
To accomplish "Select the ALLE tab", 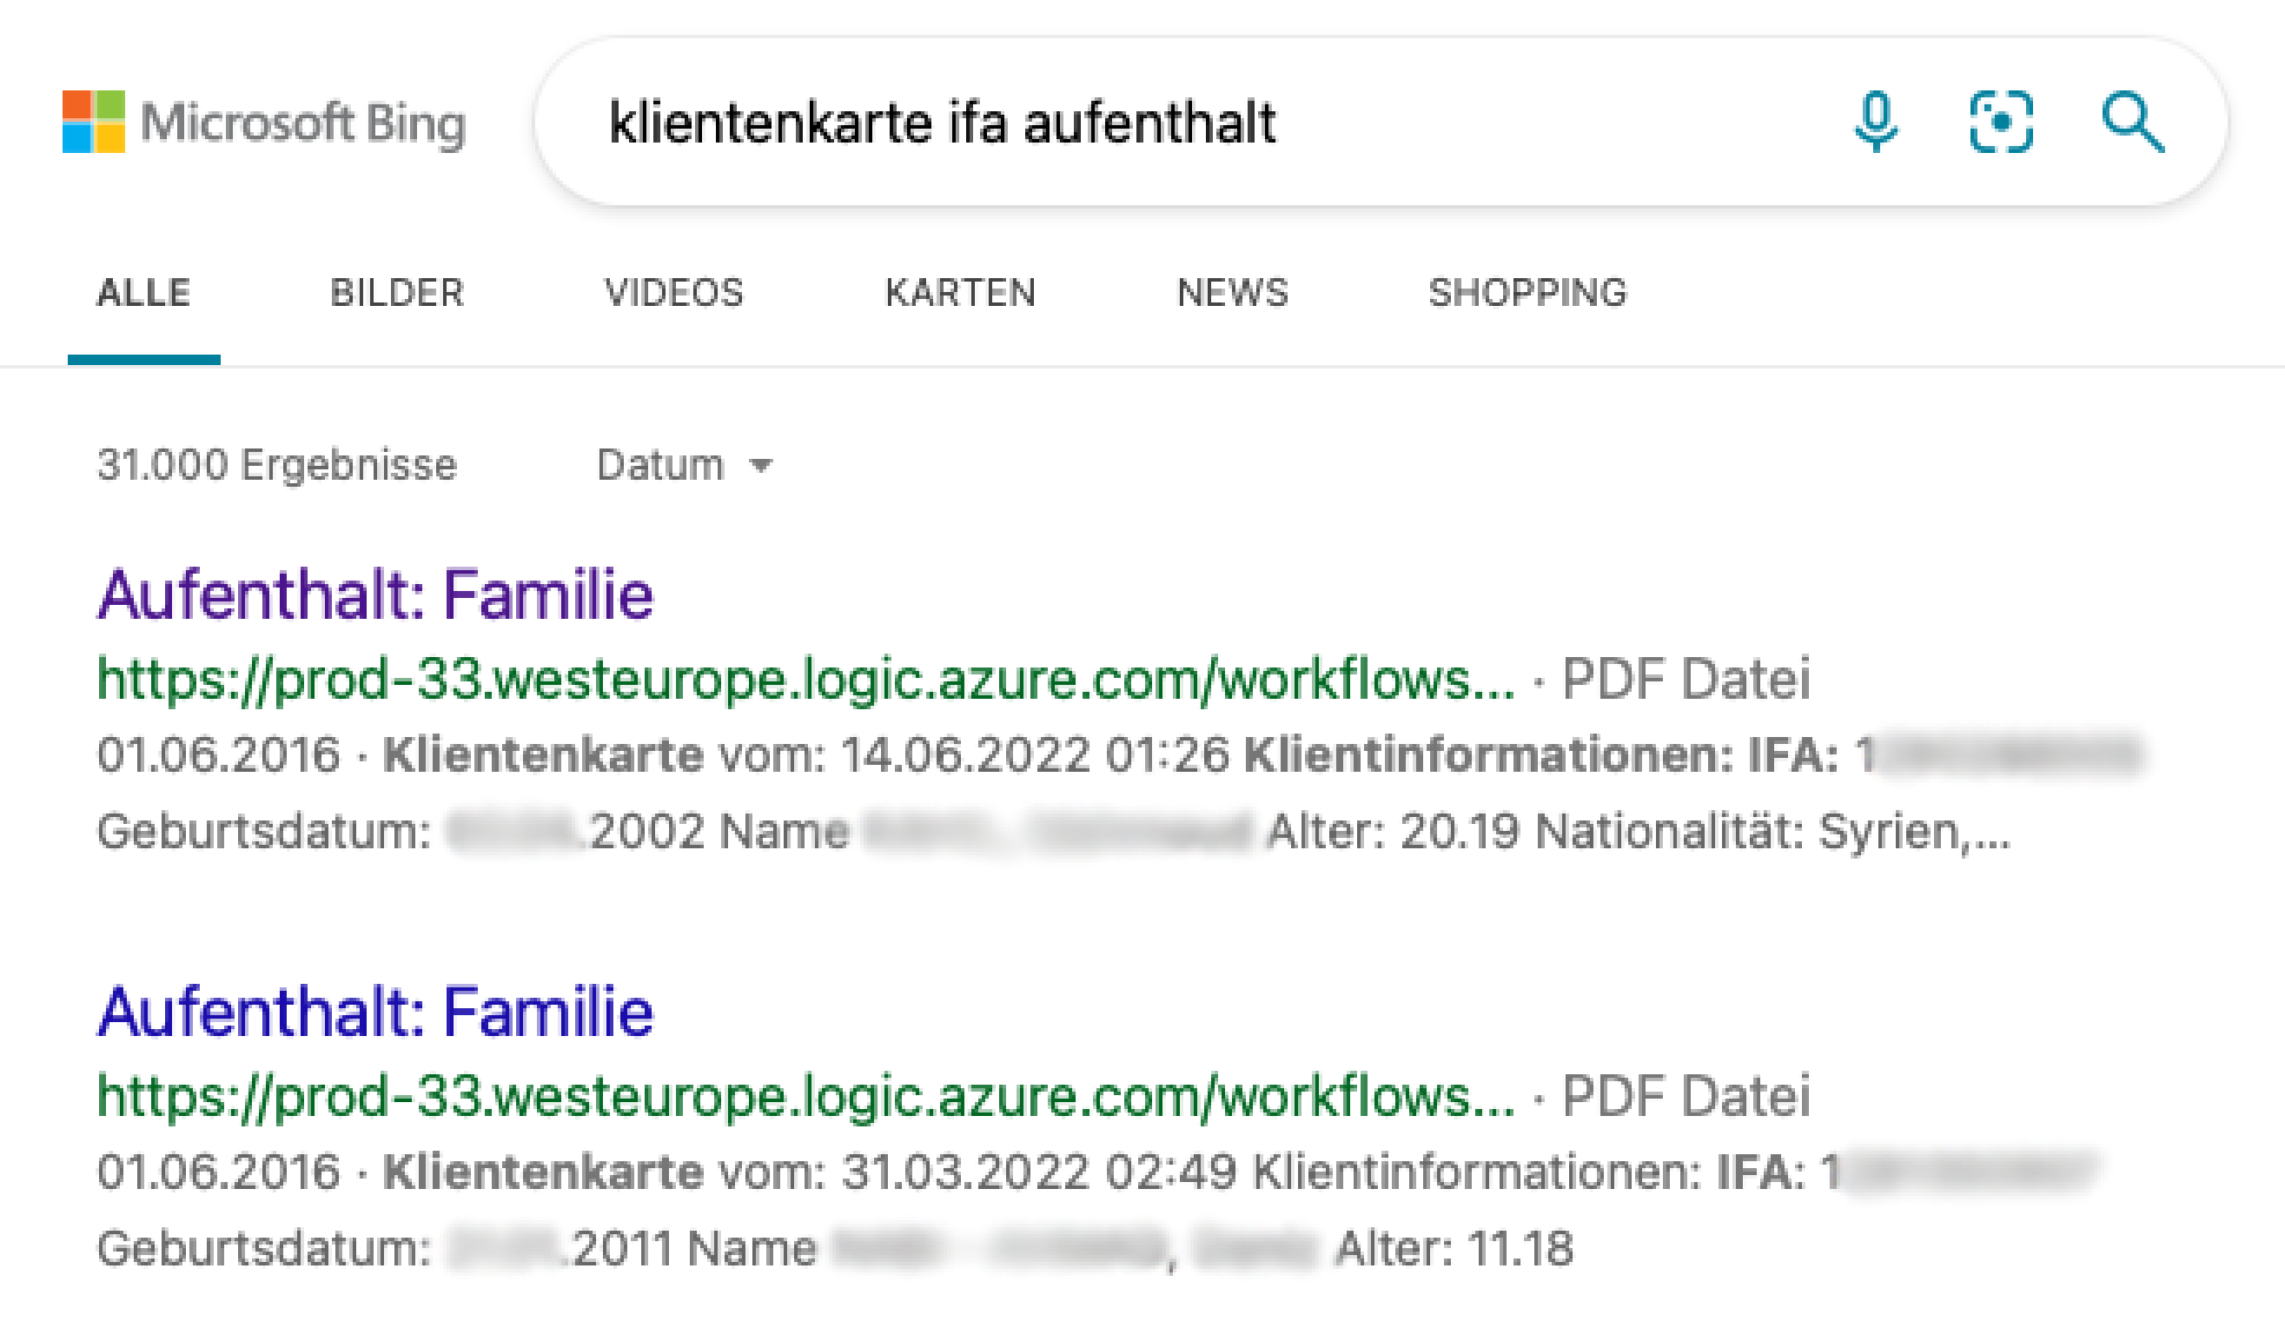I will [x=143, y=293].
